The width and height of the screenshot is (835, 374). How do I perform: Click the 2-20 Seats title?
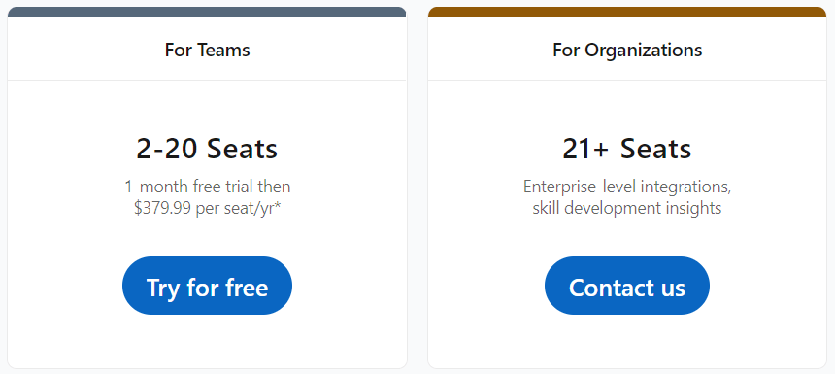[207, 149]
